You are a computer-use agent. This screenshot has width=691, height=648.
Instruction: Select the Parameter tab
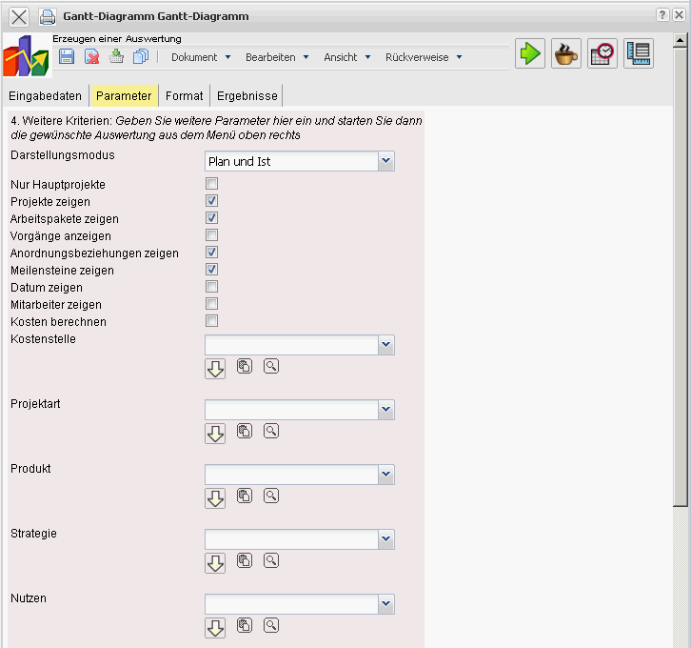point(124,95)
